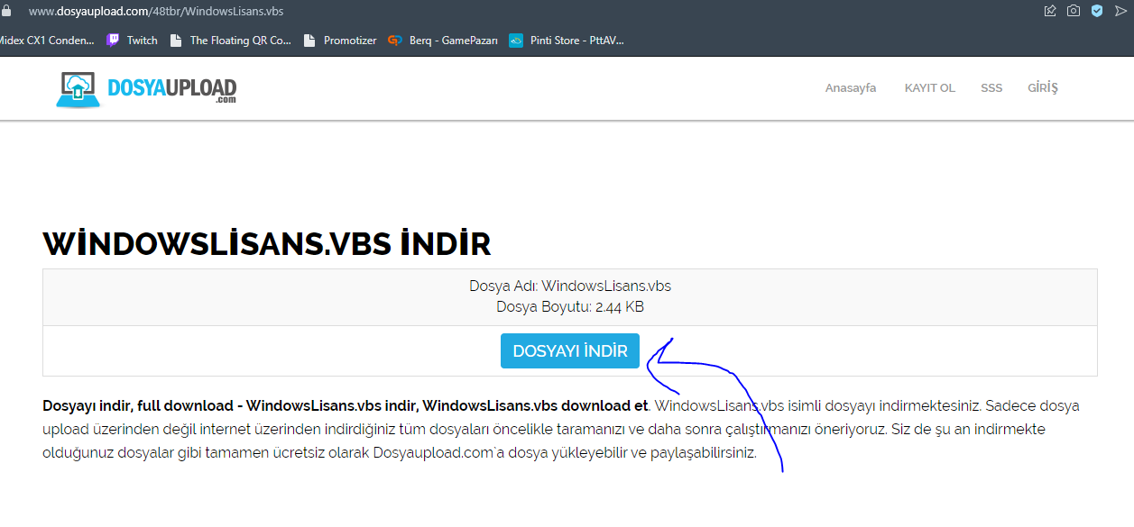The width and height of the screenshot is (1134, 527).
Task: Open The Floating QR Co... bookmark
Action: point(231,41)
